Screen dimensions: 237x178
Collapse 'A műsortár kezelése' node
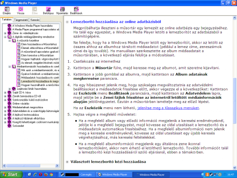9,40
